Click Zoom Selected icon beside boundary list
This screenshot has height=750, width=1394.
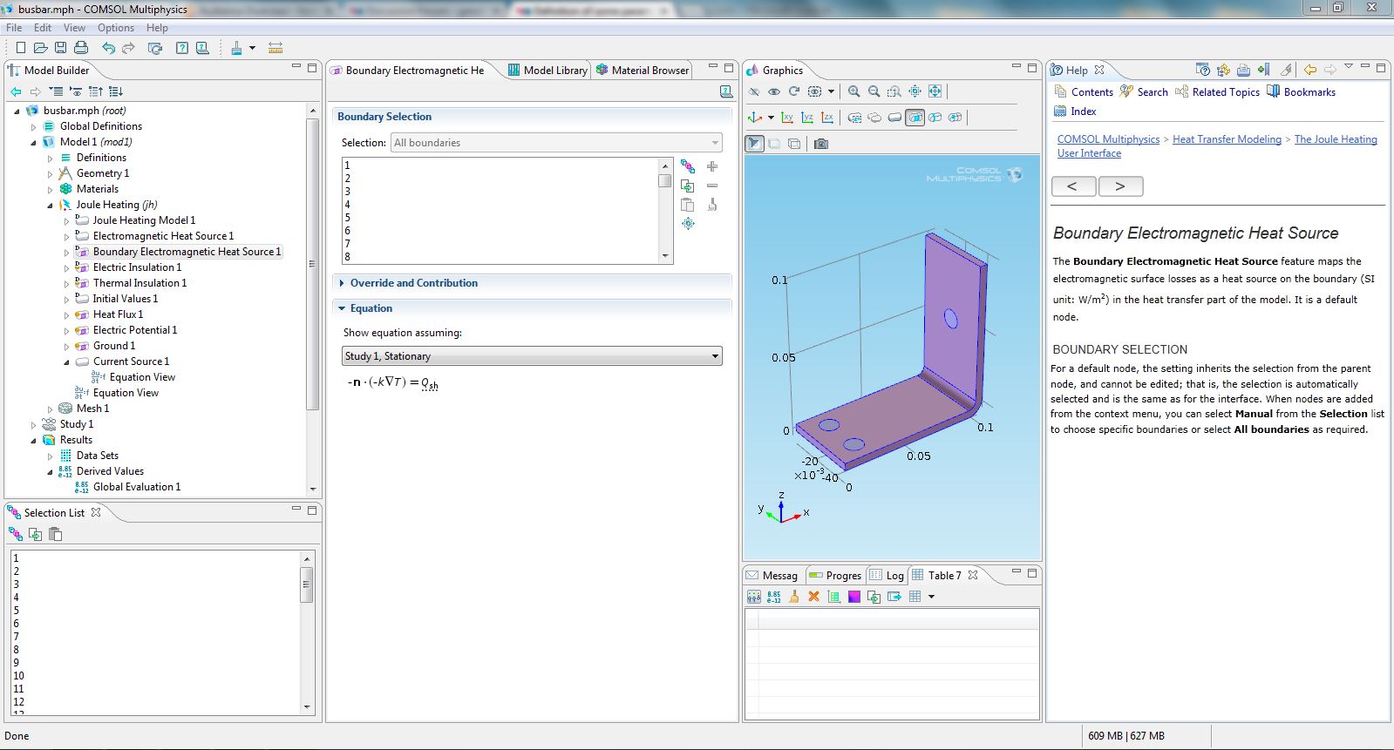click(x=688, y=224)
